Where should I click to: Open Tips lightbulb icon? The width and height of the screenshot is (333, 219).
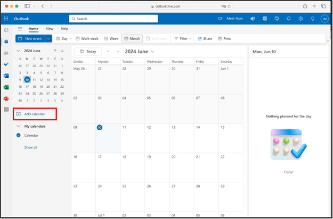pos(313,19)
